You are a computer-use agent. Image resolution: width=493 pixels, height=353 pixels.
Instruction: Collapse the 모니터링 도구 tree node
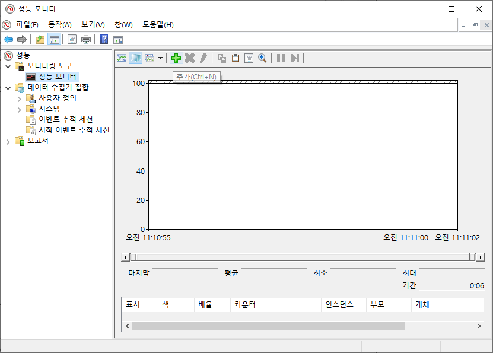tap(8, 66)
